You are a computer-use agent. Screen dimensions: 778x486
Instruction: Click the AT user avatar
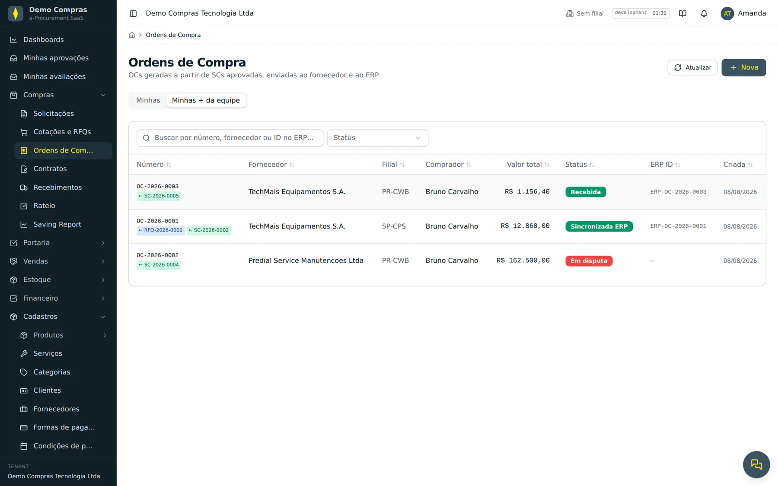click(x=727, y=13)
